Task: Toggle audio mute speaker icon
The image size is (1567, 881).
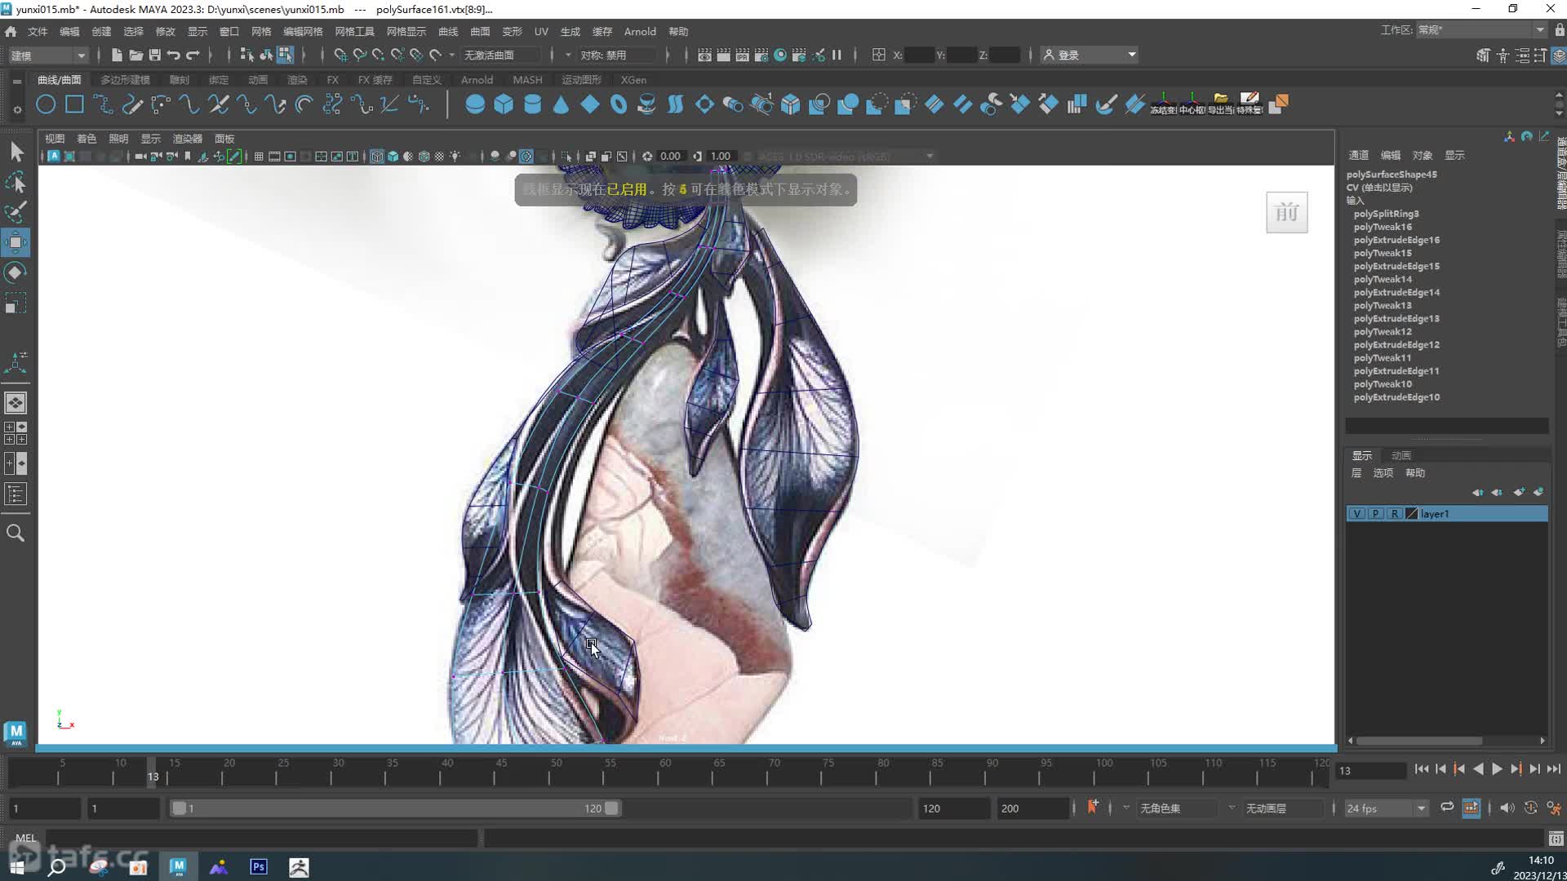Action: [1507, 808]
